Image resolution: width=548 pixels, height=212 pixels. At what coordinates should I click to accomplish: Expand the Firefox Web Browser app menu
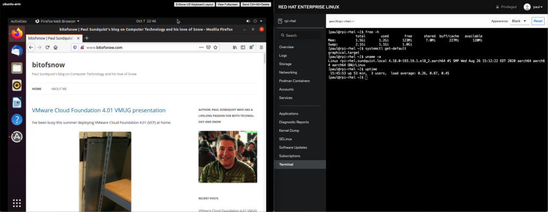57,21
